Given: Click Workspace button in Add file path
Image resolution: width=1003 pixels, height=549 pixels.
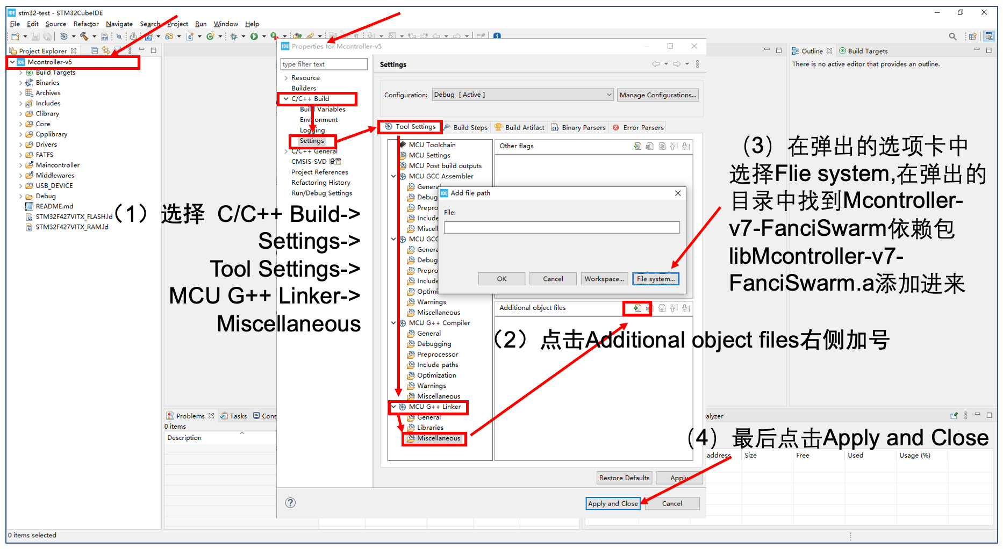Looking at the screenshot, I should coord(604,279).
